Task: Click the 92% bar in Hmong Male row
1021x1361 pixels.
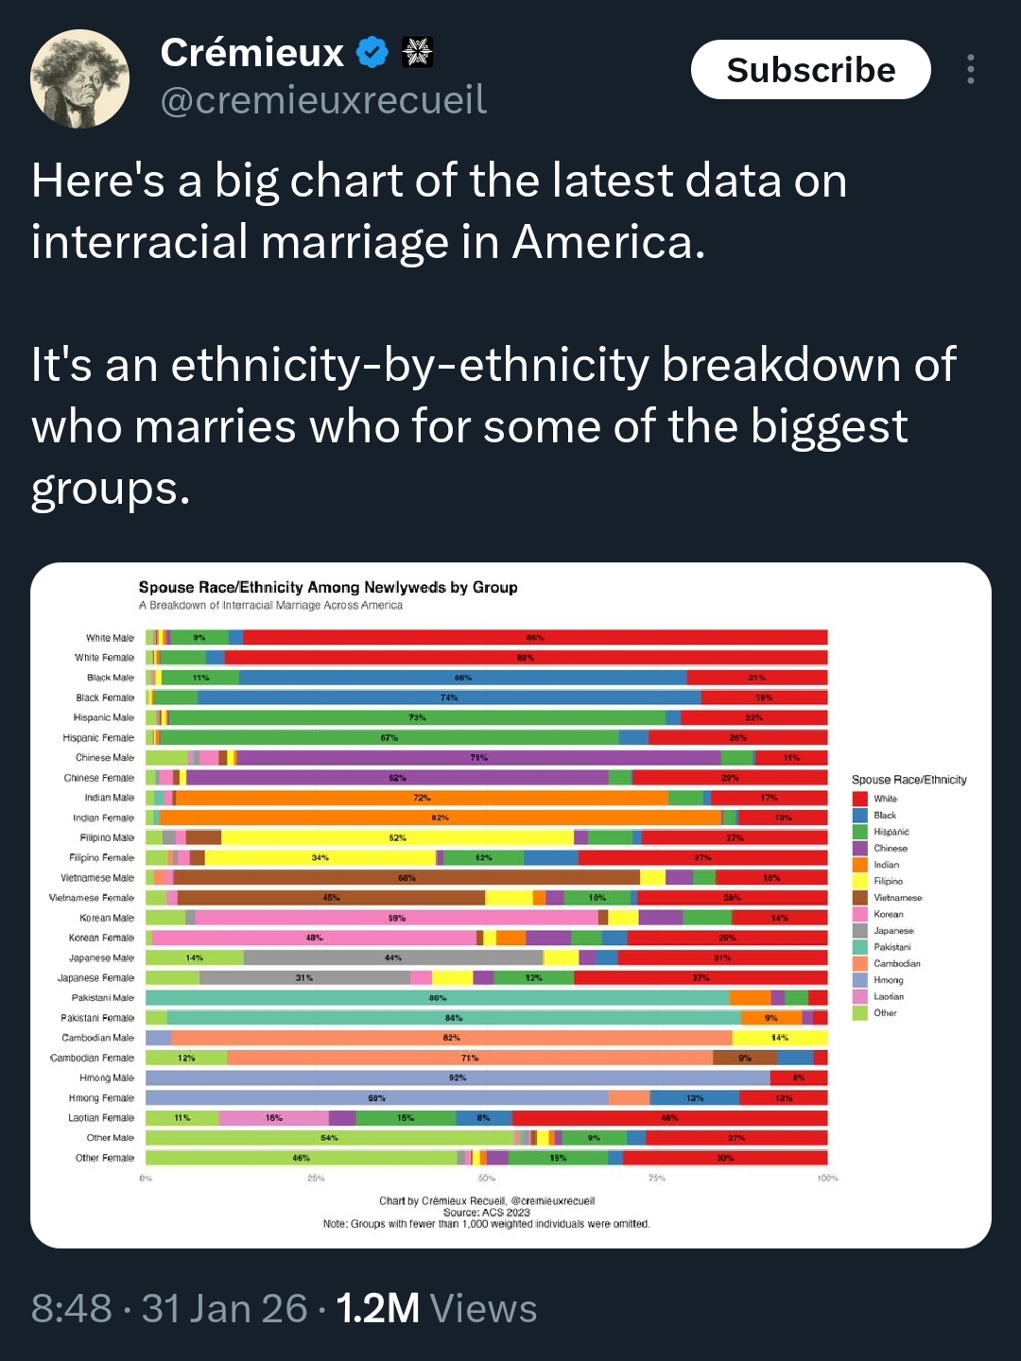Action: point(458,1077)
